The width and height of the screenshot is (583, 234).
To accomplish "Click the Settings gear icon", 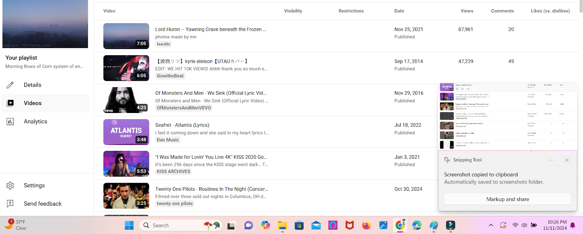I will (x=10, y=185).
